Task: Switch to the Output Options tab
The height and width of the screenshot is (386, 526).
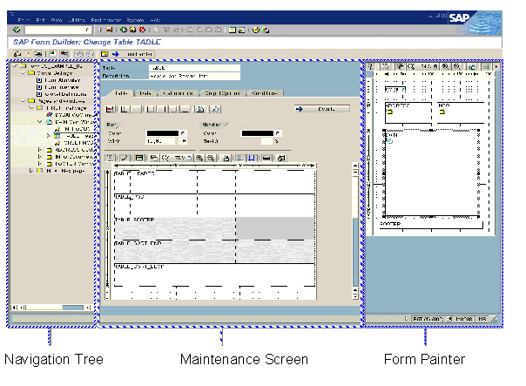Action: [x=229, y=92]
